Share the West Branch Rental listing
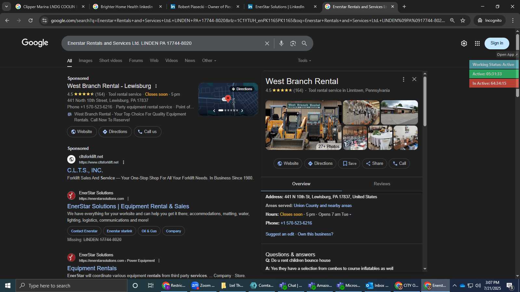 pyautogui.click(x=374, y=164)
